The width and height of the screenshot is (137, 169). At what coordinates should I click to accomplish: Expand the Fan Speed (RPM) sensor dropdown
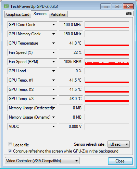[53, 62]
